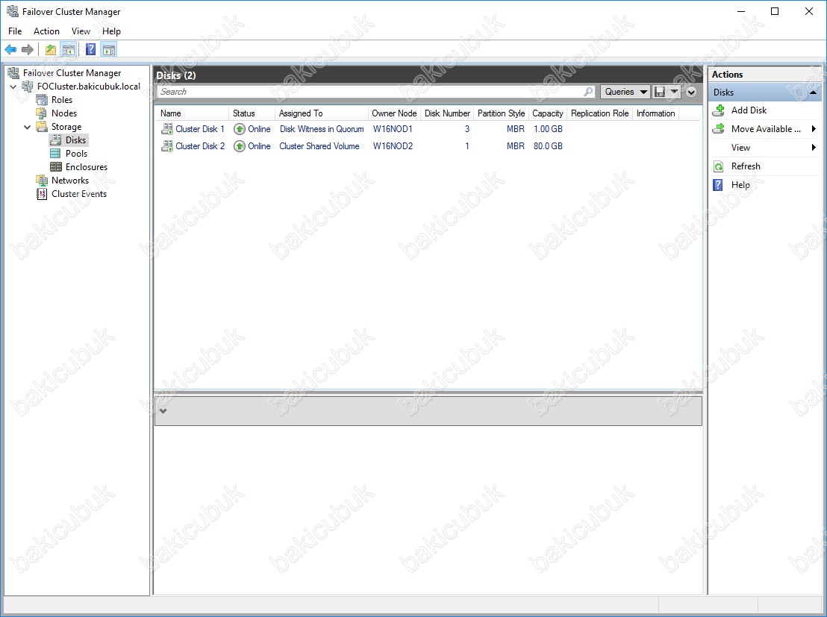
Task: Collapse the FOCluster.bakicubuk.local tree node
Action: coord(13,87)
